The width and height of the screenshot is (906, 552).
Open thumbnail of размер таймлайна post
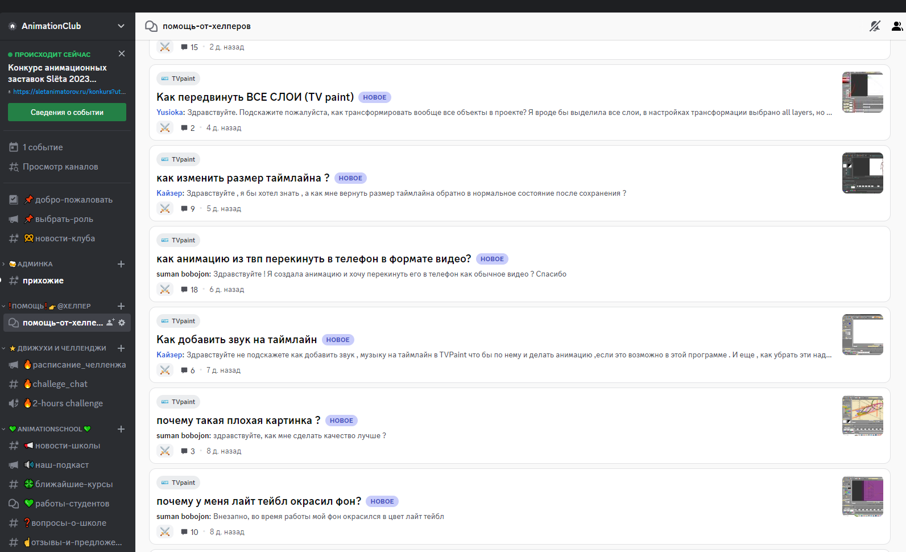coord(863,173)
